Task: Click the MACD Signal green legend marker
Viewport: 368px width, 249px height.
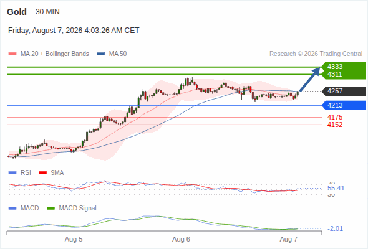Action: (x=51, y=208)
